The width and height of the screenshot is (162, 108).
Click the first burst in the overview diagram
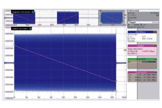tap(24, 18)
